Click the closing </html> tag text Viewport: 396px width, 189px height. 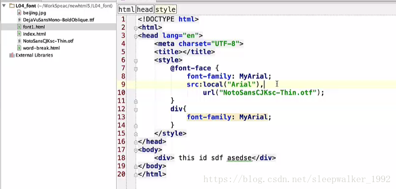(x=152, y=174)
